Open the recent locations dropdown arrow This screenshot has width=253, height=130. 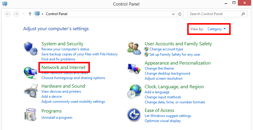(x=24, y=14)
